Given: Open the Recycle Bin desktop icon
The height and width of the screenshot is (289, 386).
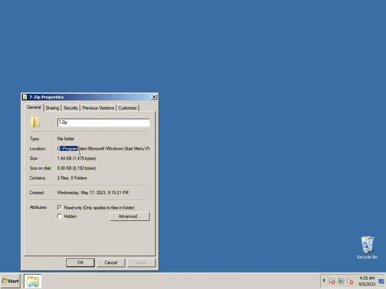Looking at the screenshot, I should pyautogui.click(x=367, y=248).
